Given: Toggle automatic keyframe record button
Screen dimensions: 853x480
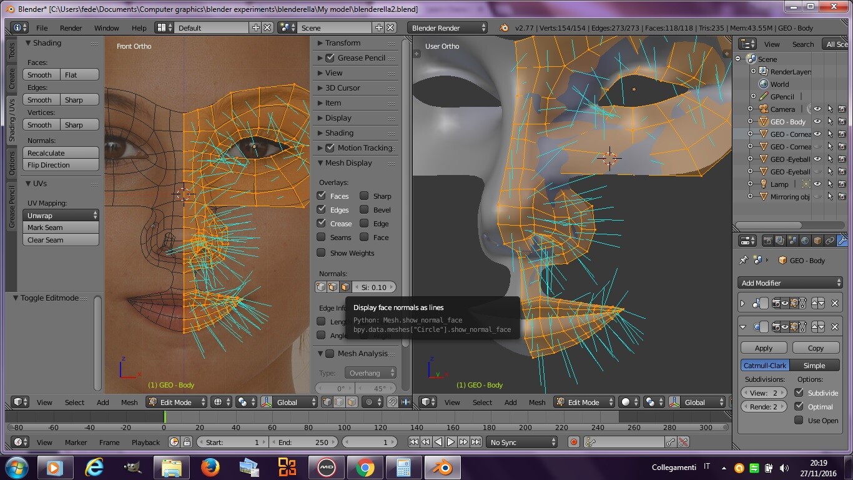Looking at the screenshot, I should coord(574,442).
